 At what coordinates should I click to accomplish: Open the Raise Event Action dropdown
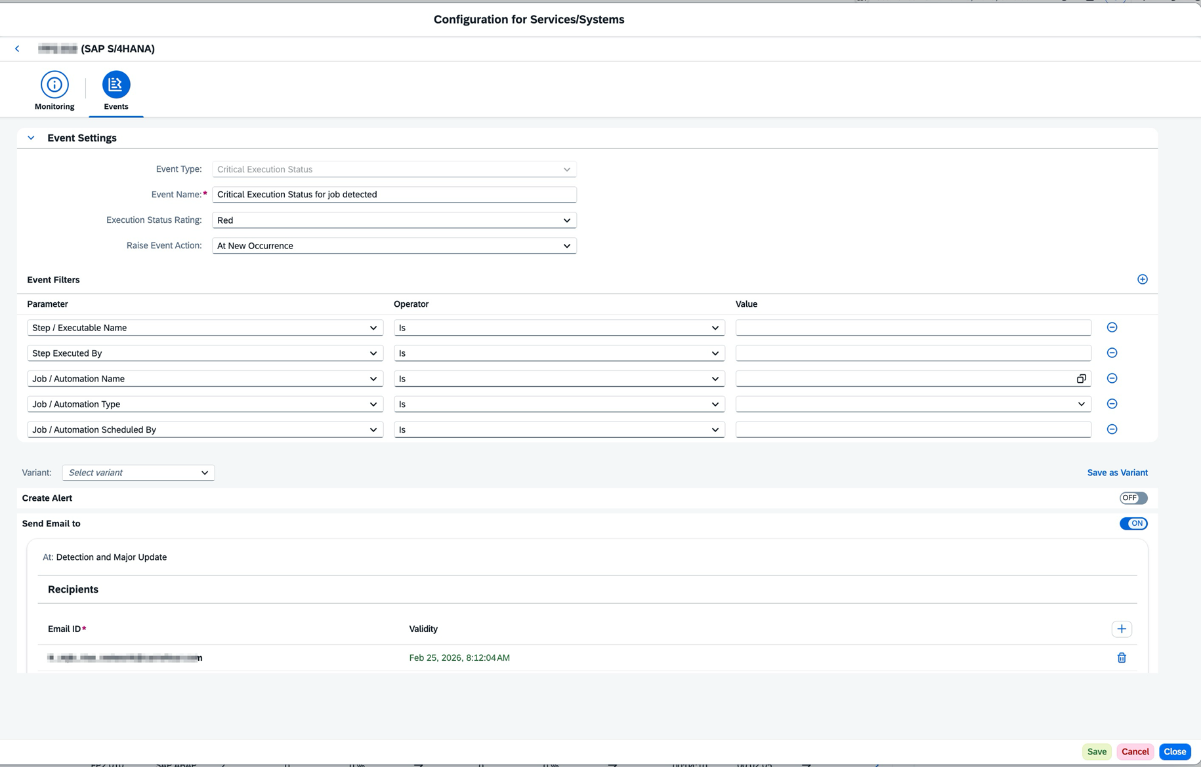pyautogui.click(x=394, y=246)
